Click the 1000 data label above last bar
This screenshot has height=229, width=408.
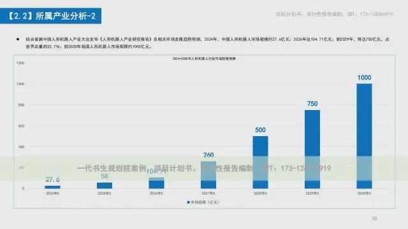pyautogui.click(x=364, y=78)
